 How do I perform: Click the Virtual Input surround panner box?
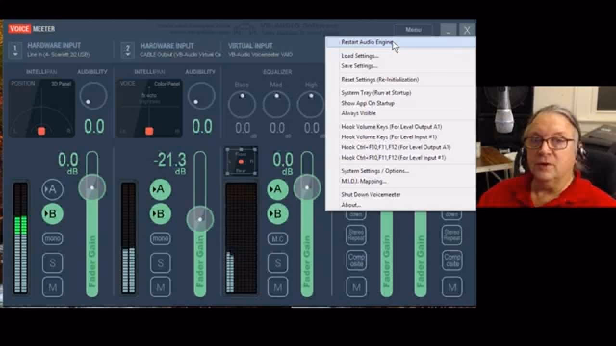click(241, 161)
